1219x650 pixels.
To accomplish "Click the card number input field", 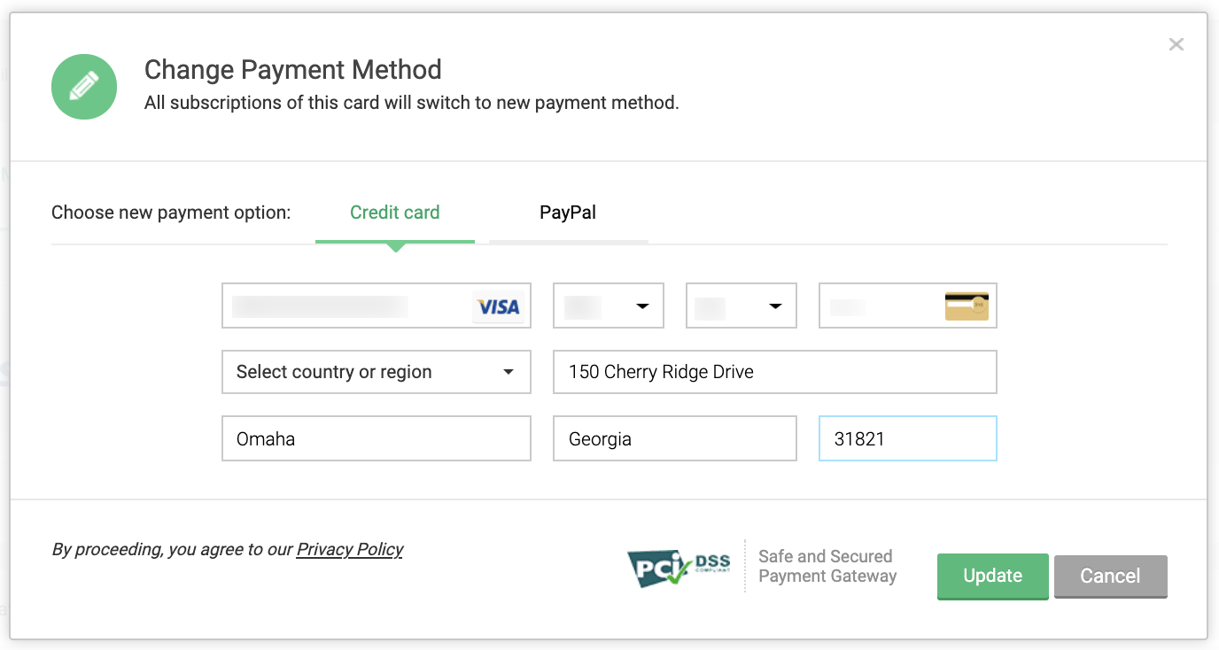I will (346, 306).
